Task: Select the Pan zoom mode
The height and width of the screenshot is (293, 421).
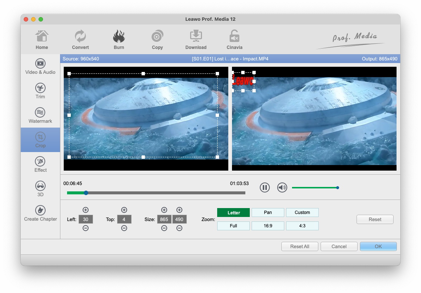Action: (x=268, y=213)
